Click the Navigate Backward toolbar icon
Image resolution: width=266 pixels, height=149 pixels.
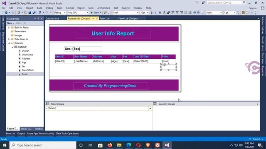click(6, 13)
